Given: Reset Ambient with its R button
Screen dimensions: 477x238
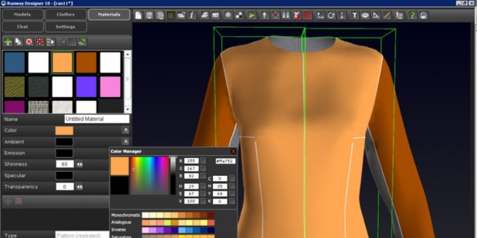Looking at the screenshot, I should 125,142.
